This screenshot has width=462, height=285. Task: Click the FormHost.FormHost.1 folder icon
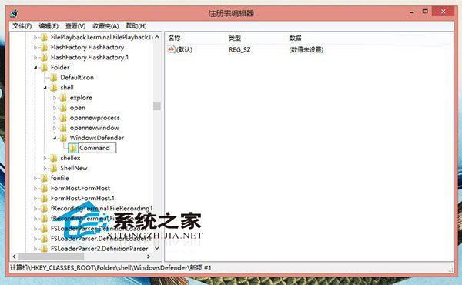[x=44, y=198]
